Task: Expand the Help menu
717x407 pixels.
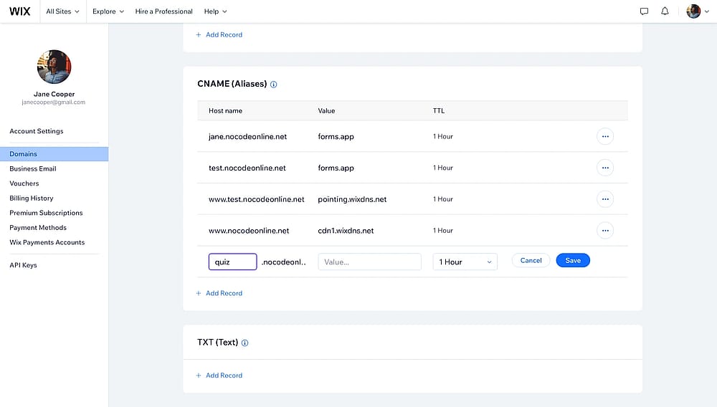Action: [215, 11]
